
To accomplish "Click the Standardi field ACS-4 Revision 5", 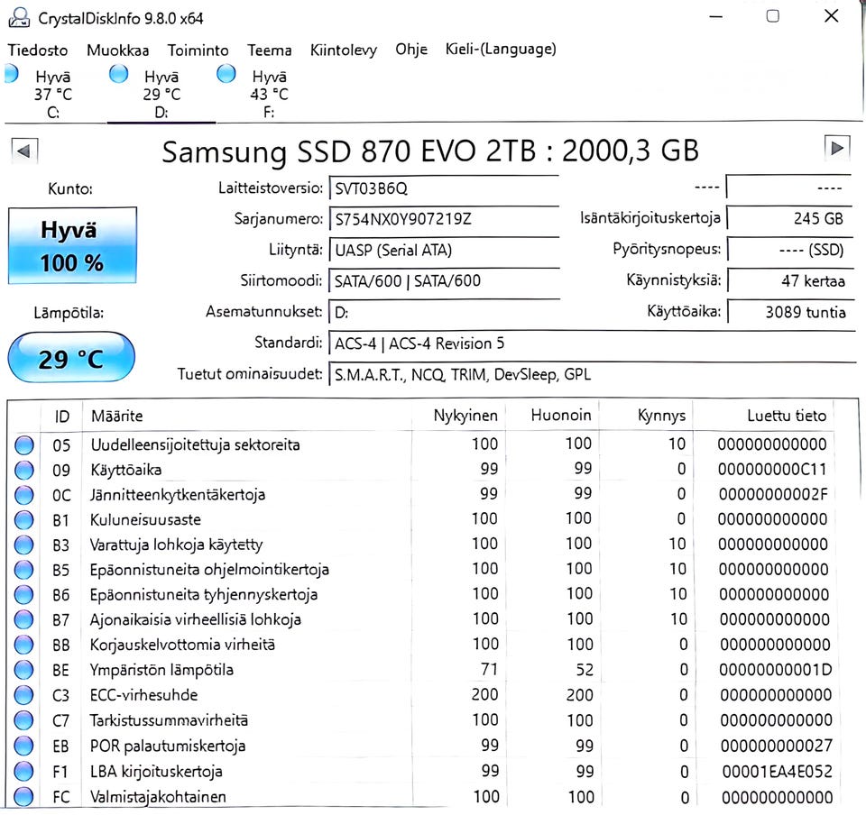I will (x=592, y=343).
